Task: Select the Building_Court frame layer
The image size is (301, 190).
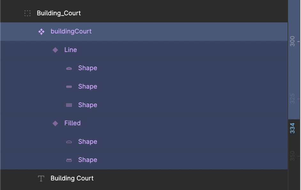Action: [x=59, y=13]
